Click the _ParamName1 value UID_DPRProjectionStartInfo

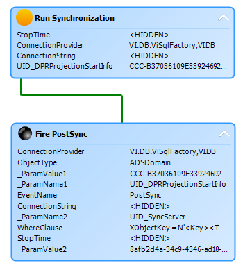(178, 184)
